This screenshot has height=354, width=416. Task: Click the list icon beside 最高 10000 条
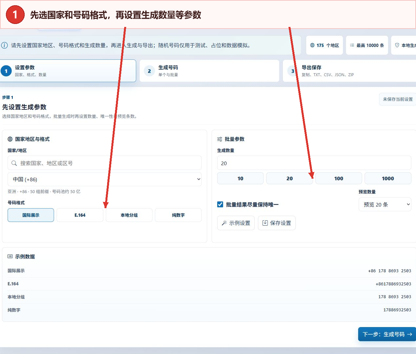pyautogui.click(x=352, y=45)
